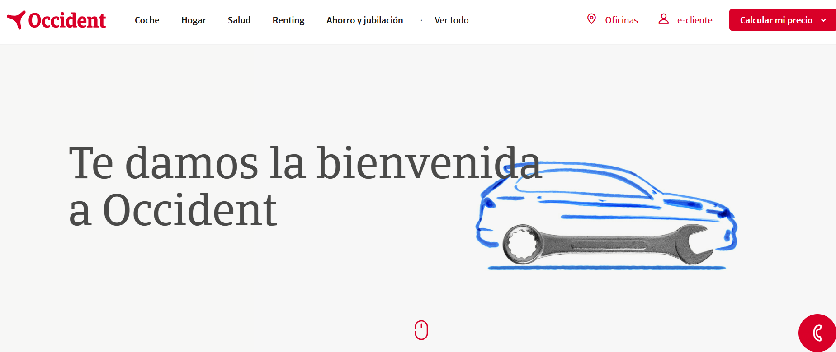Open the Coche menu
836x352 pixels.
tap(147, 20)
